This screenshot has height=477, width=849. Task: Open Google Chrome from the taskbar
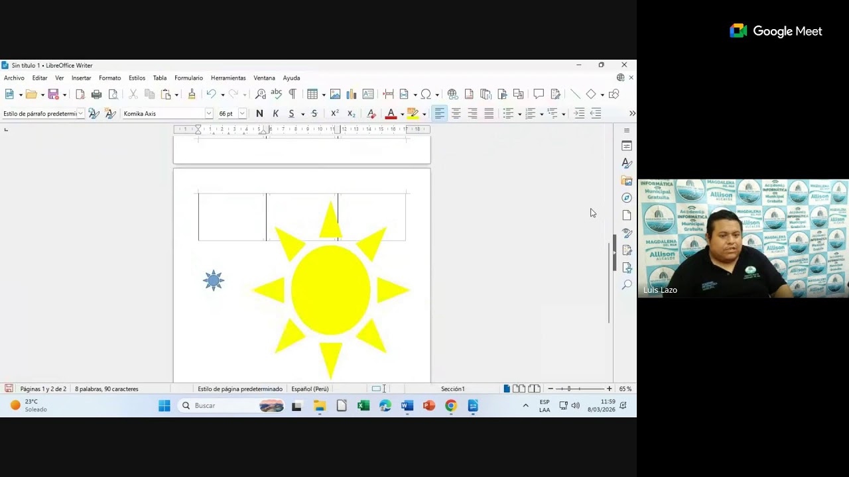451,405
